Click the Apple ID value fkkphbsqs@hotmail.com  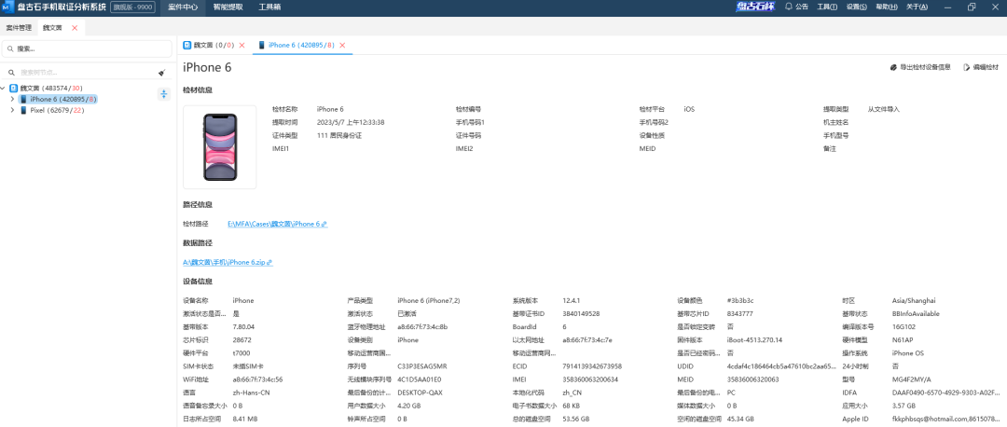[946, 419]
